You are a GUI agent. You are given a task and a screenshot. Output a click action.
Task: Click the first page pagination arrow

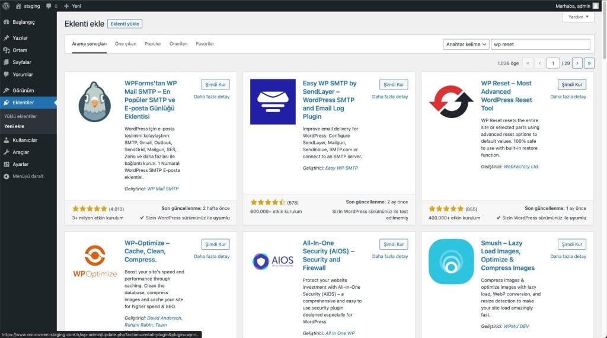[x=528, y=63]
